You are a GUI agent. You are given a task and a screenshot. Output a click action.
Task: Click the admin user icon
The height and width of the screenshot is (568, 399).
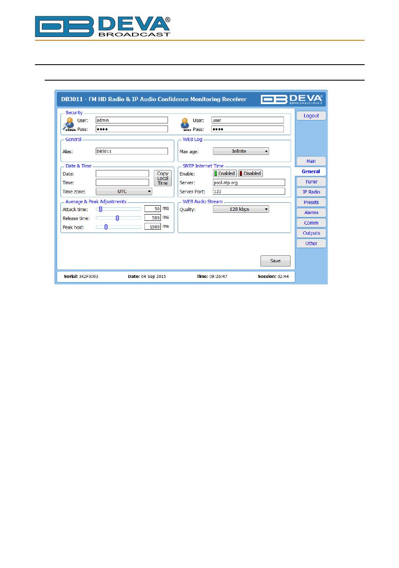click(x=69, y=123)
